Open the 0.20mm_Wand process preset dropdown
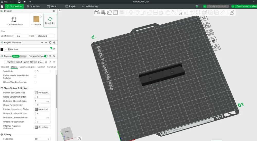 (24, 62)
